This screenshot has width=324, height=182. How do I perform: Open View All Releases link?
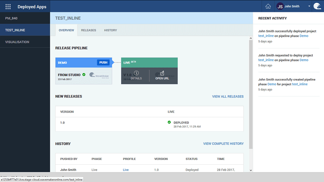pos(228,96)
